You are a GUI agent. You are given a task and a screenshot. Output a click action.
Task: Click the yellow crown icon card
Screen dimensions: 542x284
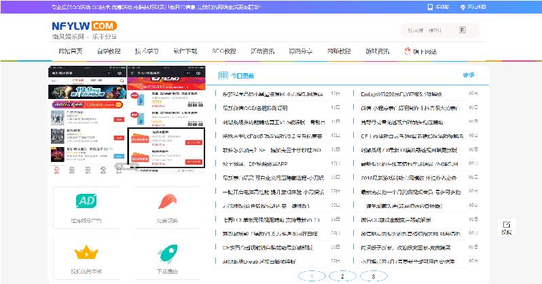[x=86, y=258]
